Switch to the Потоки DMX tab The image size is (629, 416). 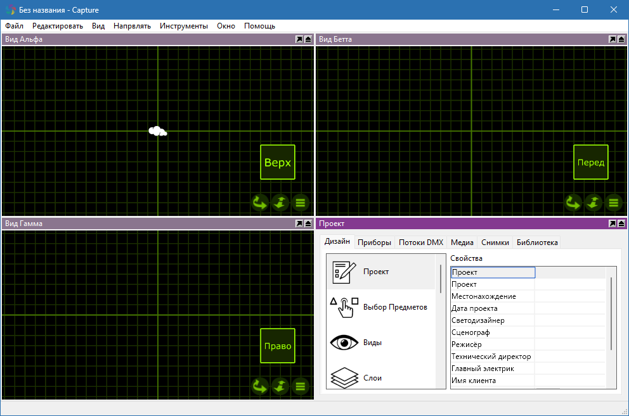[x=420, y=242]
